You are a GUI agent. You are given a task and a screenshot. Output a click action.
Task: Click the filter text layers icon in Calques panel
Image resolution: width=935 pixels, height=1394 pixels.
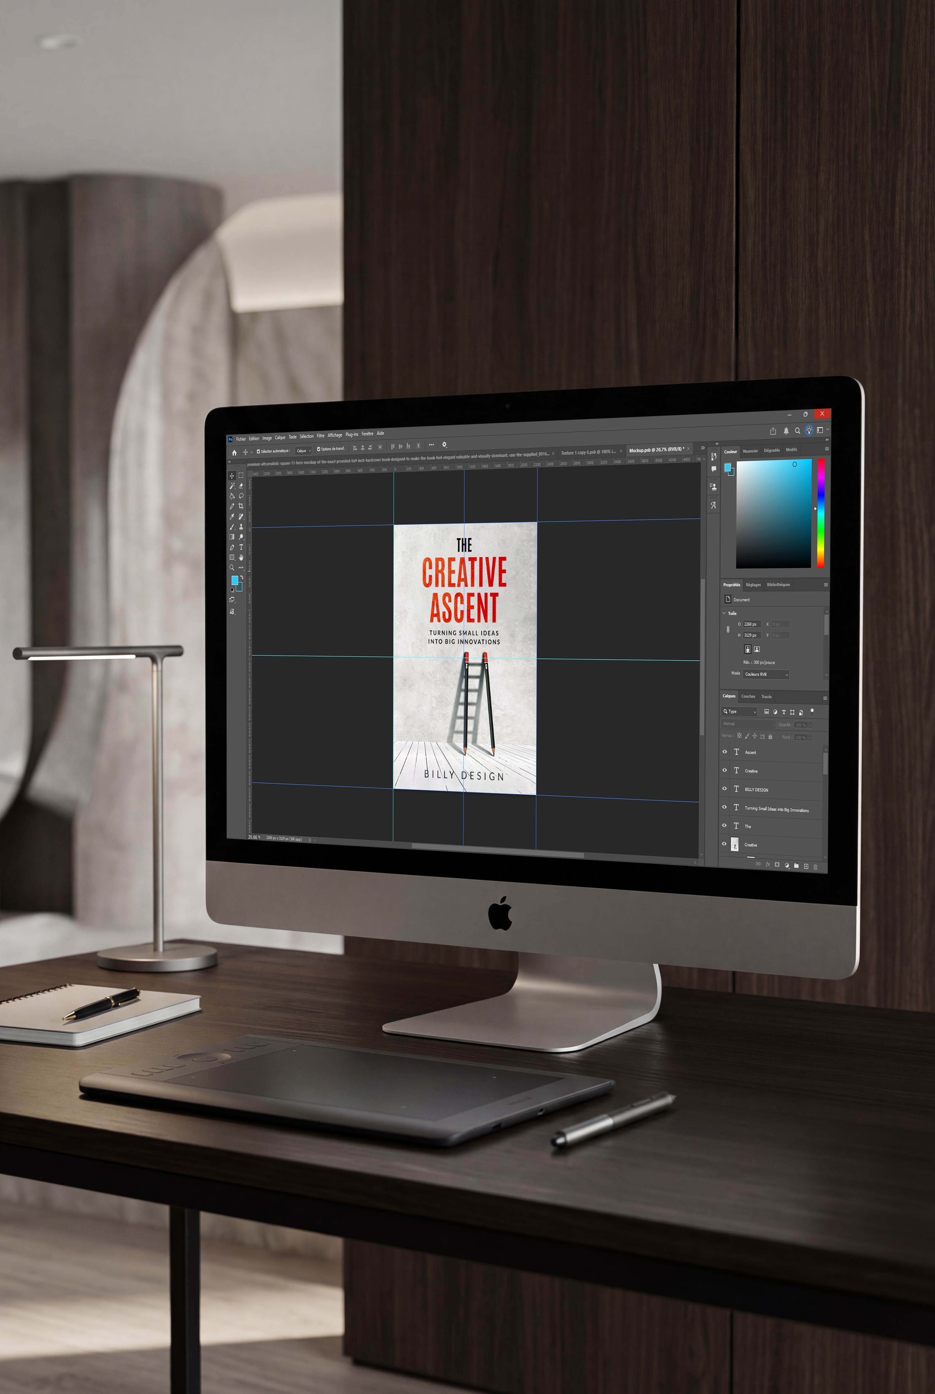click(784, 712)
